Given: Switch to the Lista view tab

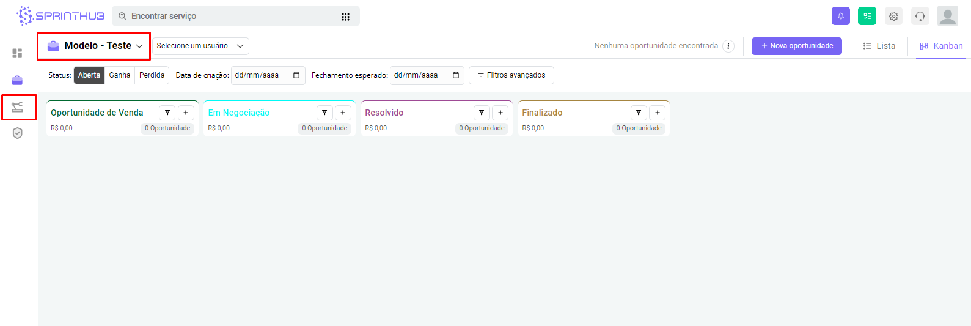Looking at the screenshot, I should (x=879, y=46).
